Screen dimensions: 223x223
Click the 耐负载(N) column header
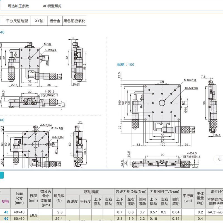59,198
